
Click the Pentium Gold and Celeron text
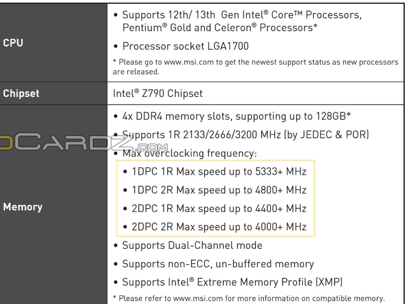point(219,27)
